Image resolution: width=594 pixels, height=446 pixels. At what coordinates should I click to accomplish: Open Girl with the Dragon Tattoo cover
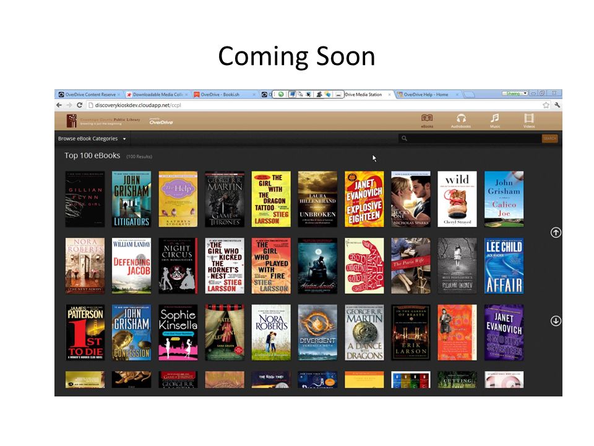click(271, 199)
